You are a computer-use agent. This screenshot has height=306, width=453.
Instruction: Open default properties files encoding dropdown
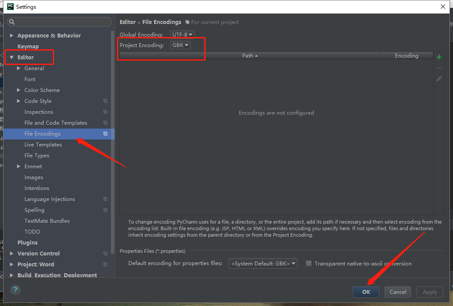(x=263, y=263)
